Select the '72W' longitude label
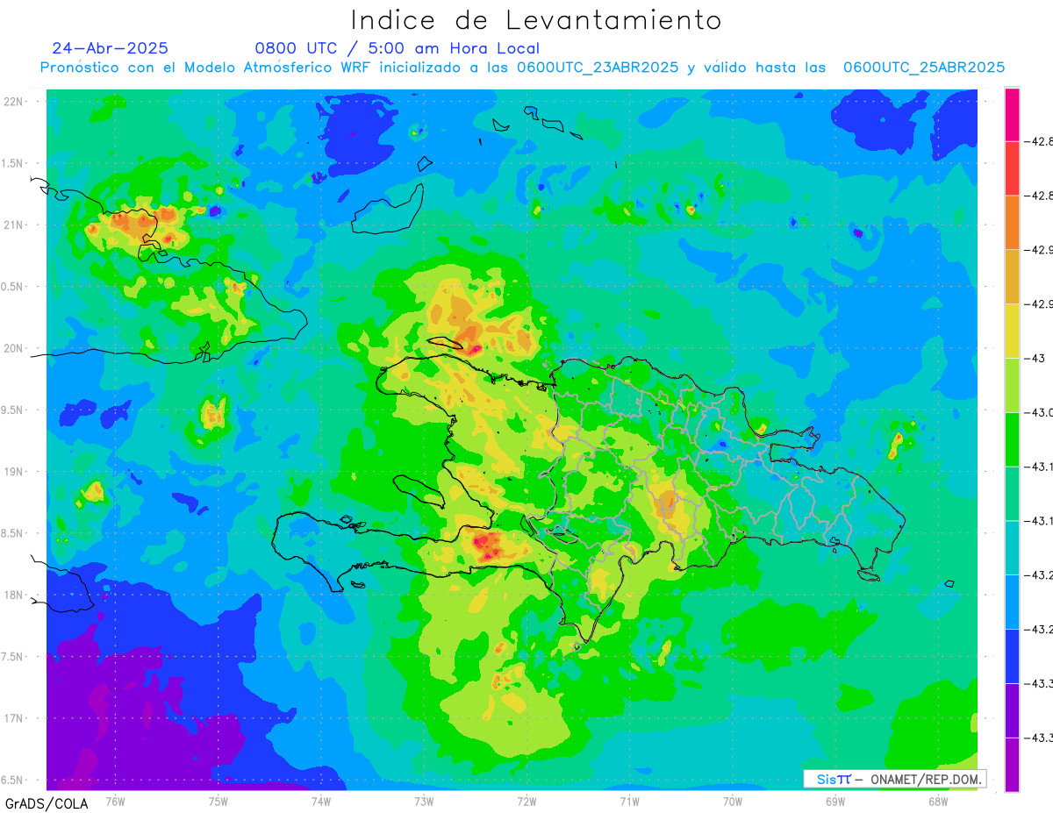The image size is (1053, 813). tap(526, 801)
